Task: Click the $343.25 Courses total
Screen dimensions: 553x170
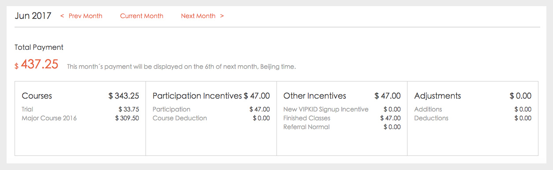Action: tap(124, 96)
